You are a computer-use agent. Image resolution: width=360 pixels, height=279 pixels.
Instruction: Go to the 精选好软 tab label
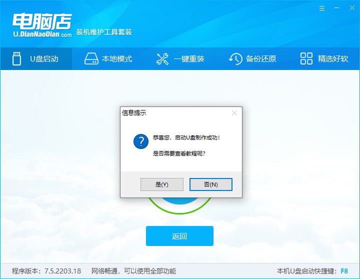point(333,59)
